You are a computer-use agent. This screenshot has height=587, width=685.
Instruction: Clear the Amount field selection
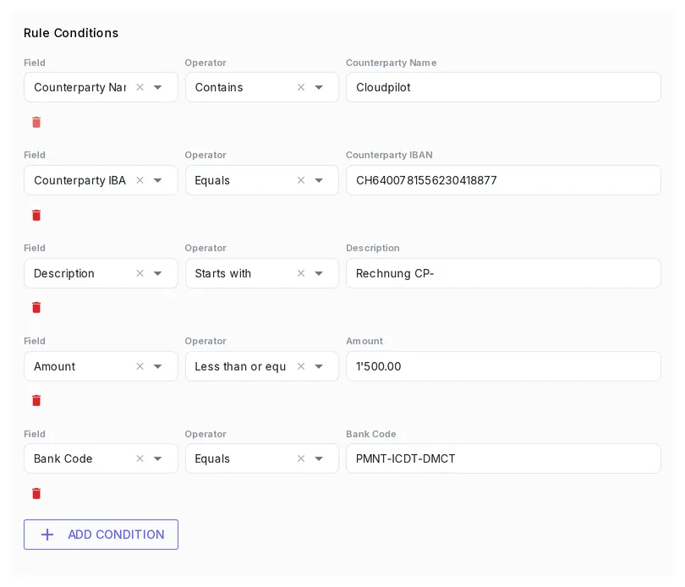(x=140, y=366)
